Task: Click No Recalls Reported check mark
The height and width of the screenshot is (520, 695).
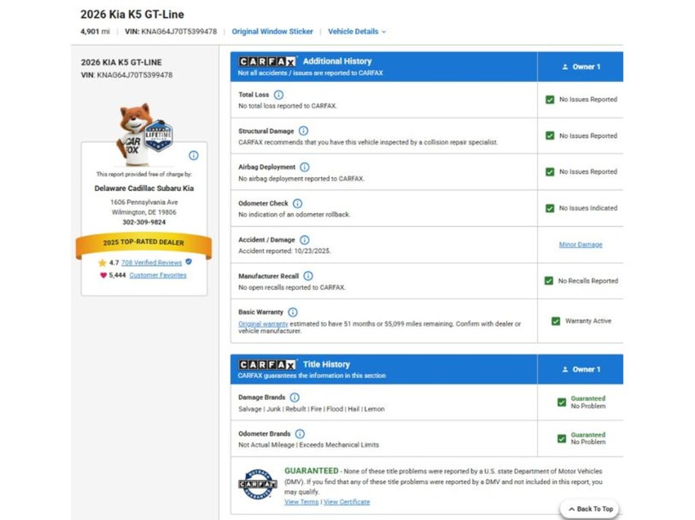Action: (548, 281)
